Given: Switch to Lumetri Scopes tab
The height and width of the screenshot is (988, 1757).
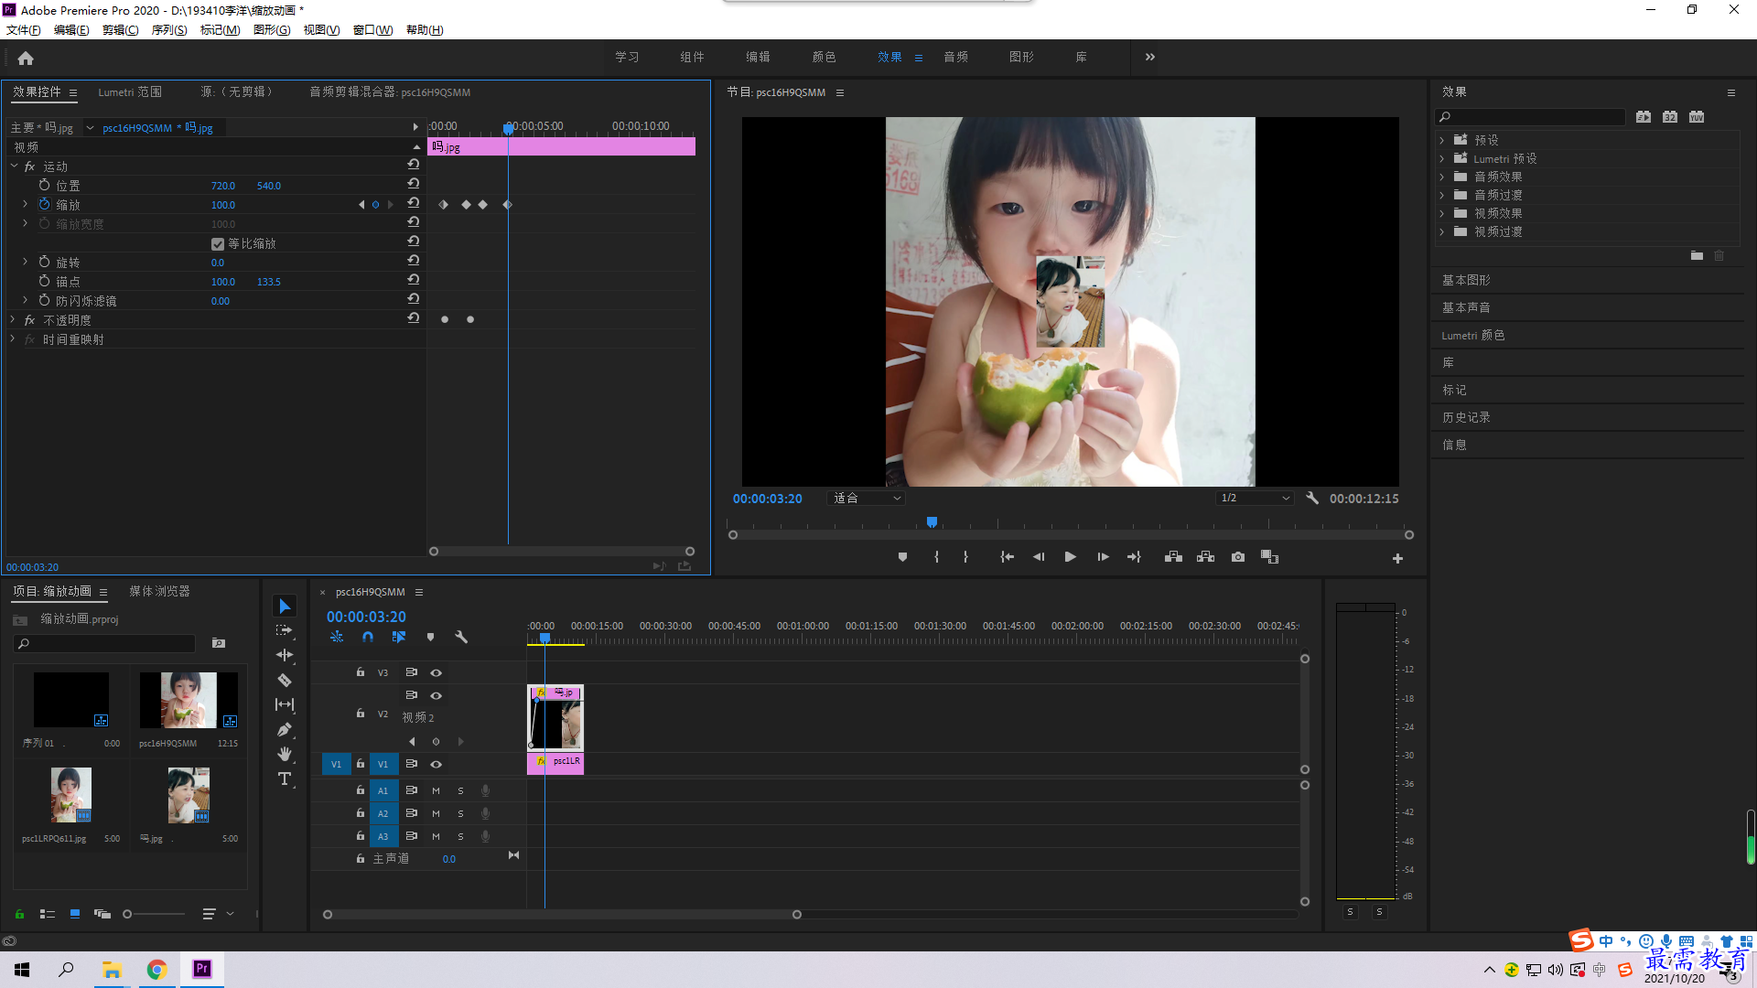Looking at the screenshot, I should (x=130, y=92).
